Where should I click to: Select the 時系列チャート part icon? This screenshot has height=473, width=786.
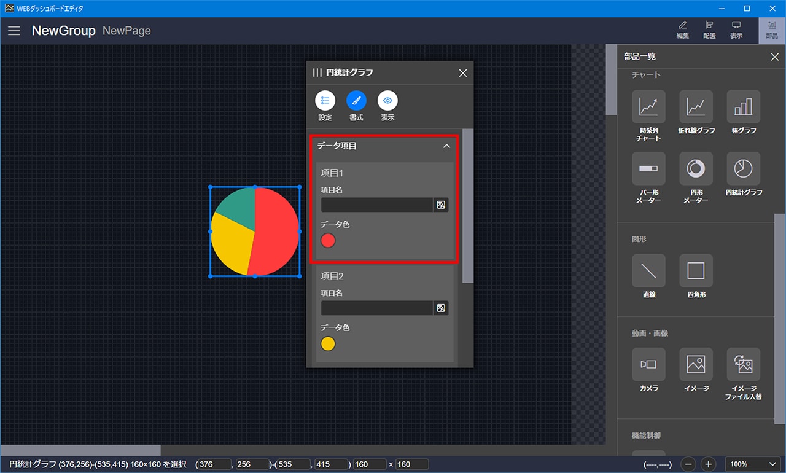[648, 107]
